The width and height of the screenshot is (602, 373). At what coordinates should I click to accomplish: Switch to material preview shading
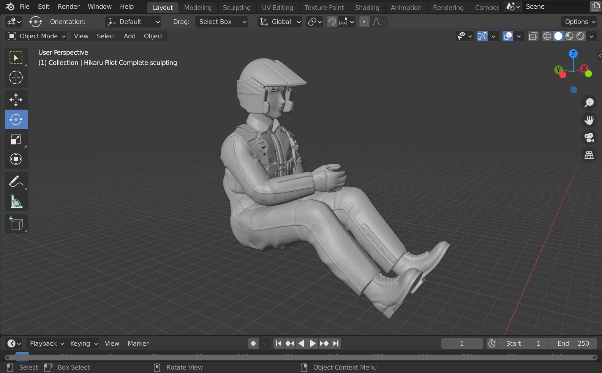(x=569, y=36)
